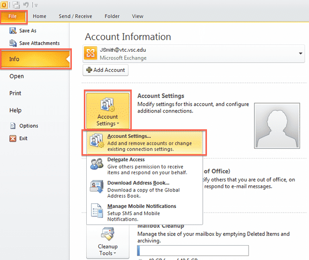
Task: Click the red Exit icon
Action: (x=13, y=138)
